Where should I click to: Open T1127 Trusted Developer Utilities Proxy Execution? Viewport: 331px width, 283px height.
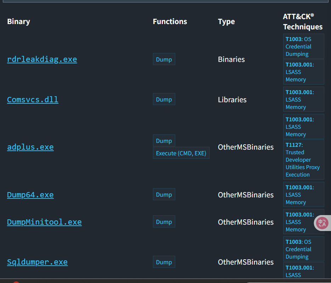coord(303,160)
